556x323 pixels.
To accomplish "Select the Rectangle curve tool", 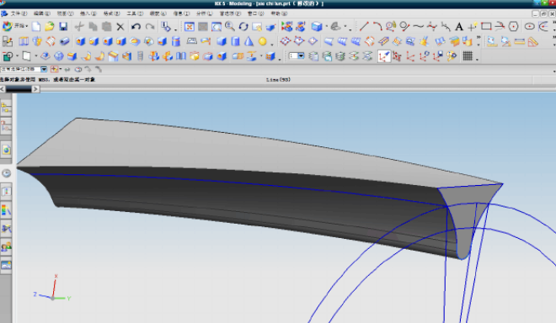I will [486, 27].
